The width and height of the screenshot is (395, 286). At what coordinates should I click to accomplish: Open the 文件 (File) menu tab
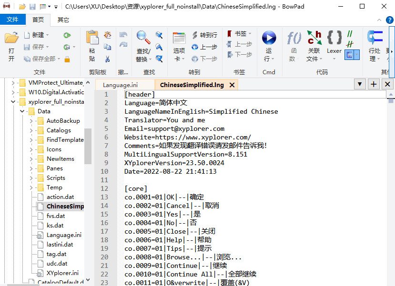tap(12, 20)
